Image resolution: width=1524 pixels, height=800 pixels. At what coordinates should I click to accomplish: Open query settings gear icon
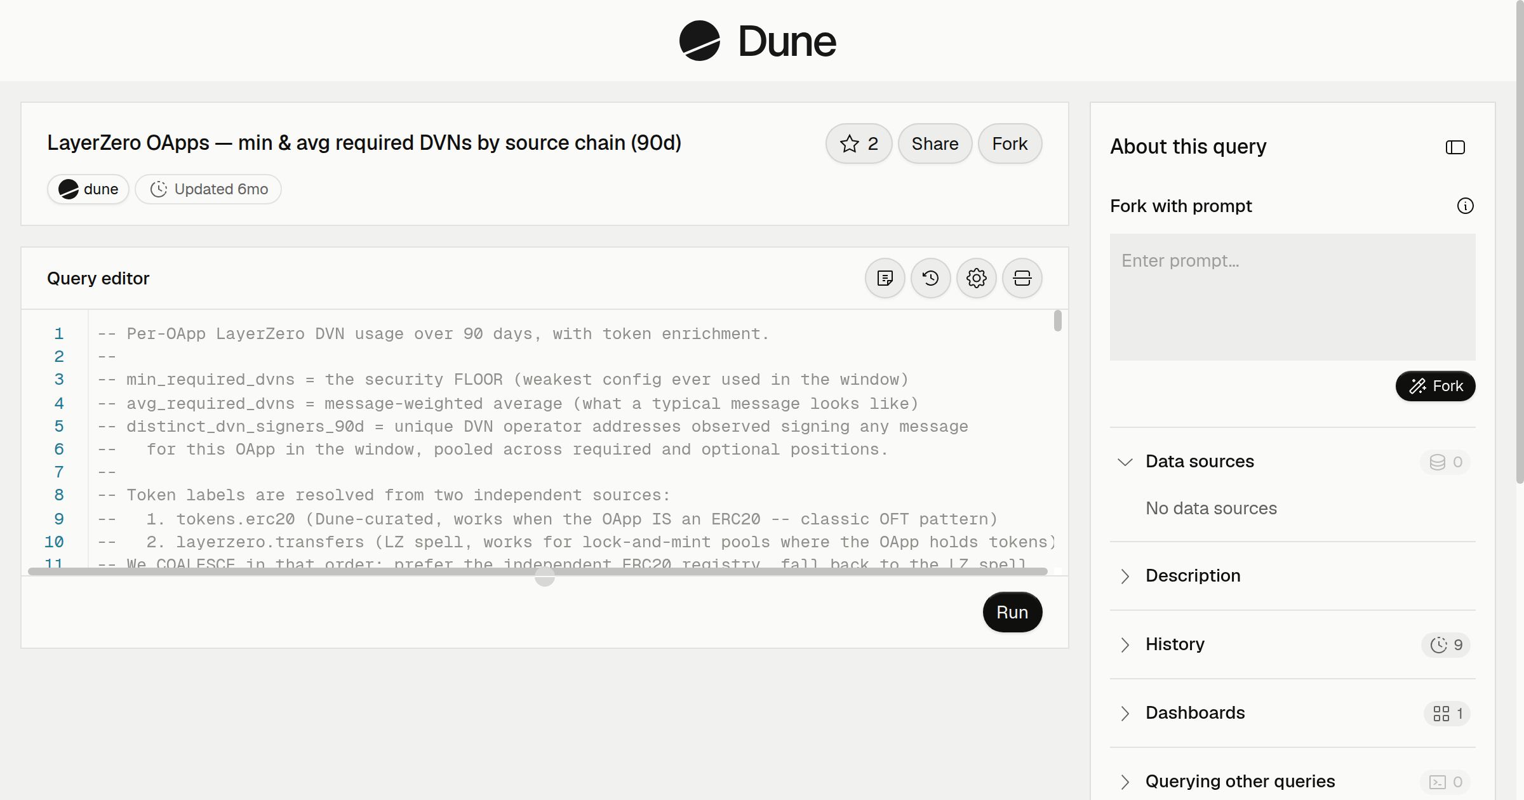tap(977, 278)
